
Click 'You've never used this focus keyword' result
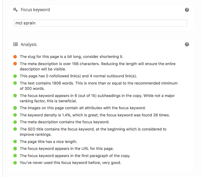click(x=70, y=163)
